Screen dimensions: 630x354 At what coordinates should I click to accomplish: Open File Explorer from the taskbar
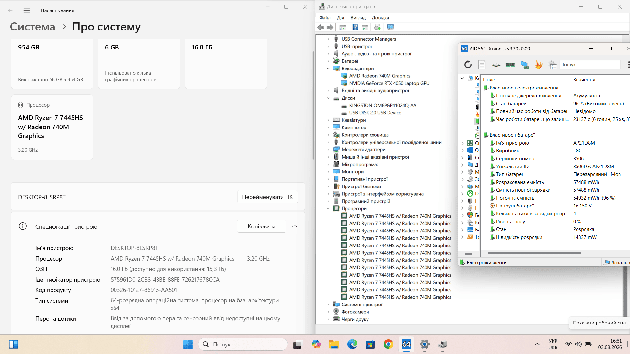(x=334, y=344)
